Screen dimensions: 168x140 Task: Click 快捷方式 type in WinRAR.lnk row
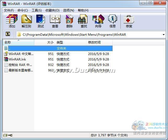click(63, 59)
